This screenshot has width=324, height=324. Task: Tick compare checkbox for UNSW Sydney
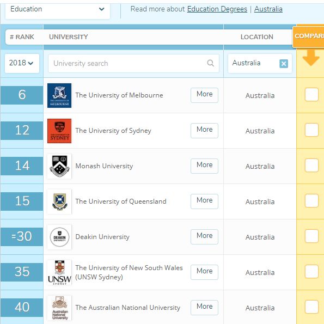(311, 271)
